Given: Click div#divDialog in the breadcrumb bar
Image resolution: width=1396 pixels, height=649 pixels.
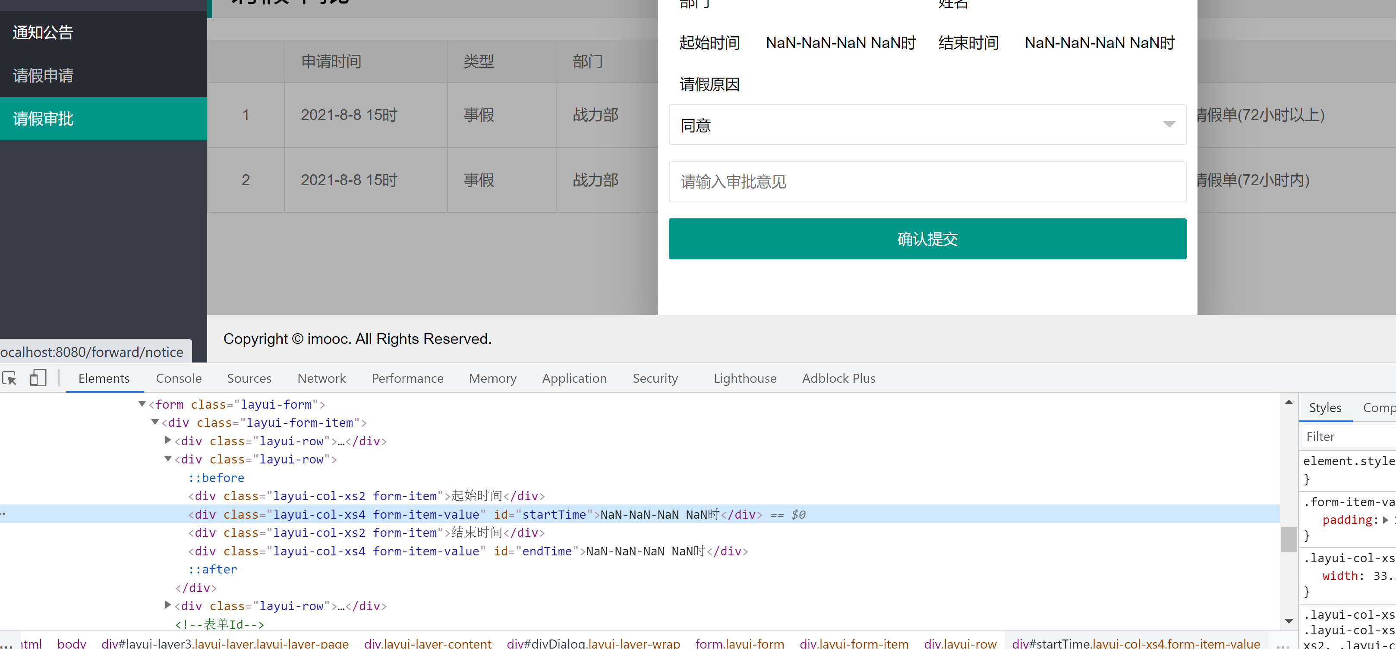Looking at the screenshot, I should point(593,643).
